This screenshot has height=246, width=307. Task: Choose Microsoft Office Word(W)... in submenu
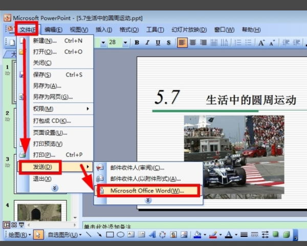coord(148,191)
